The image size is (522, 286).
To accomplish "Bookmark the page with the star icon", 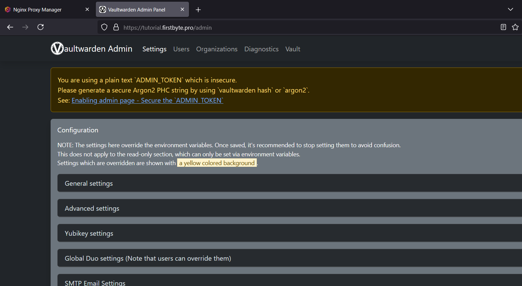I will (x=515, y=27).
